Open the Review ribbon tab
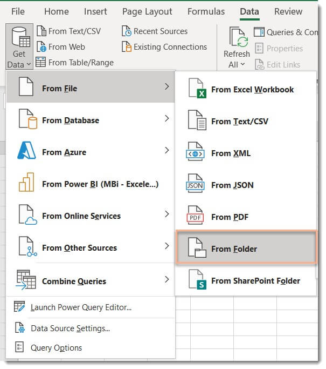The image size is (326, 369). coord(288,11)
